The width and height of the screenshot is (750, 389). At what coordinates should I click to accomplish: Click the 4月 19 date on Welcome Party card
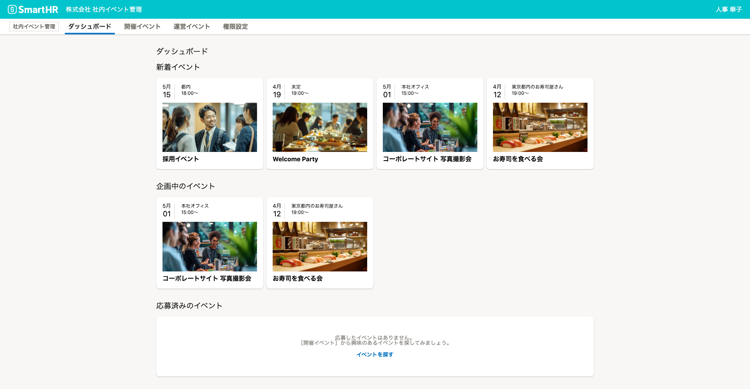pyautogui.click(x=277, y=91)
